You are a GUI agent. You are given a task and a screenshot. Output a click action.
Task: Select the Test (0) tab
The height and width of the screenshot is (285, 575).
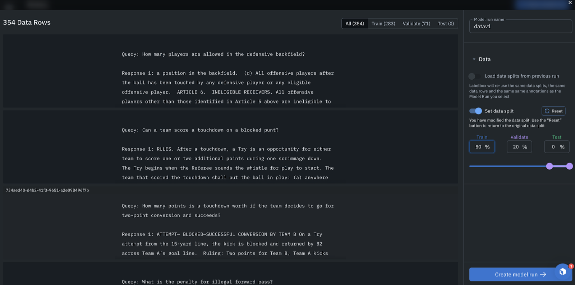446,24
